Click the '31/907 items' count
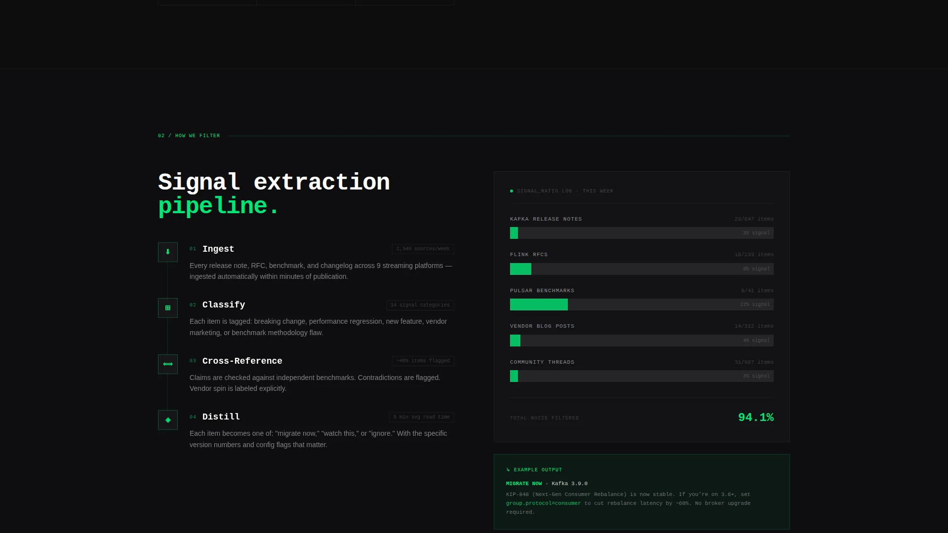Viewport: 948px width, 533px height. [x=754, y=362]
